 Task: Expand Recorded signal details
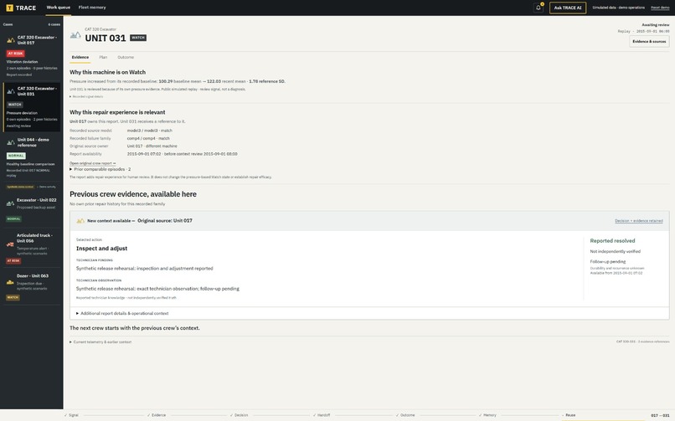click(86, 97)
